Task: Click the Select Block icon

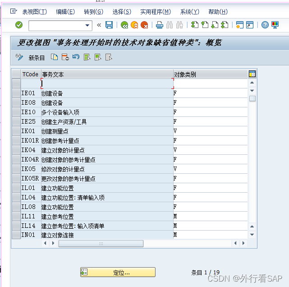Action: pos(98,57)
